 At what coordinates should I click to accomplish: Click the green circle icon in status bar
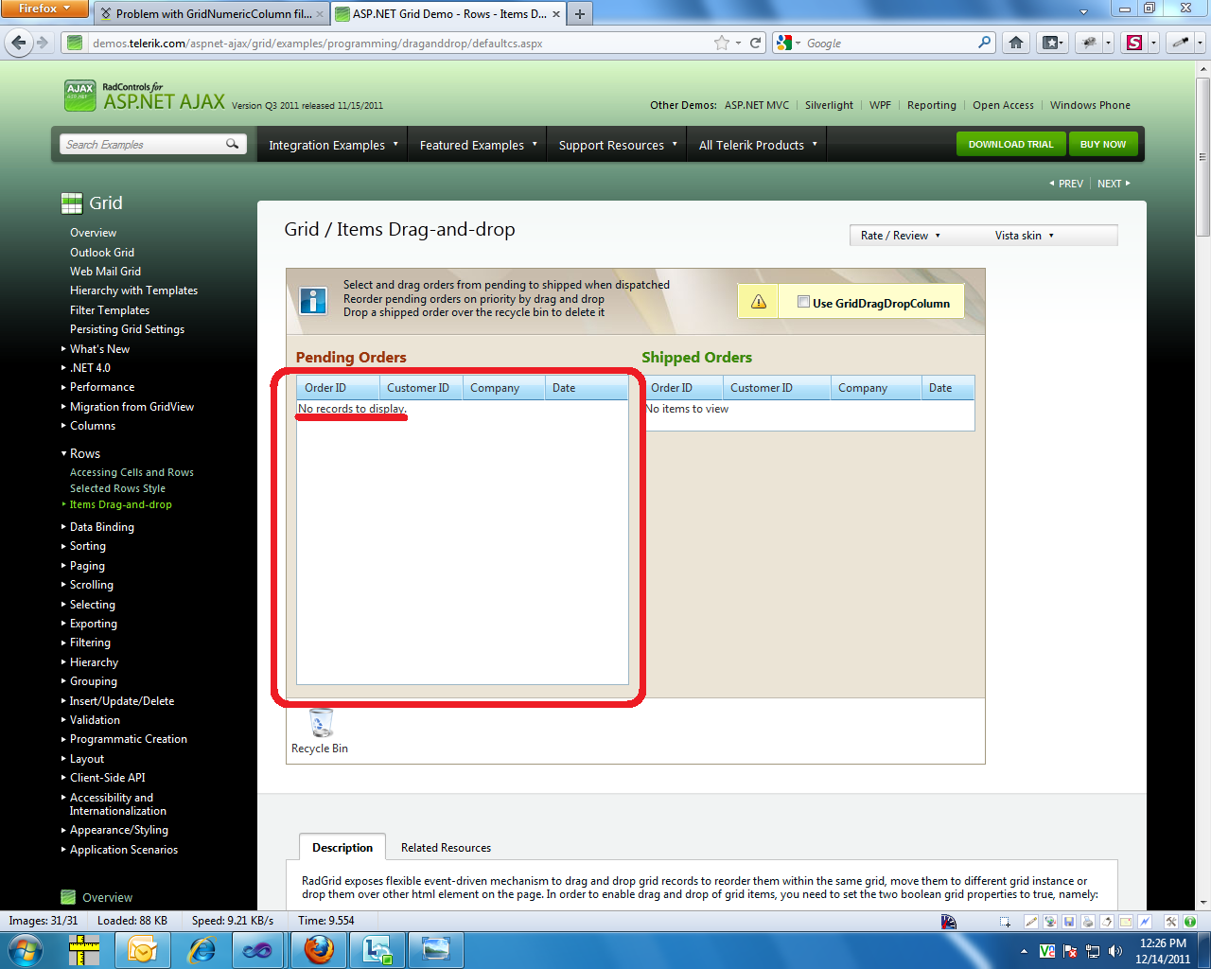point(1190,922)
